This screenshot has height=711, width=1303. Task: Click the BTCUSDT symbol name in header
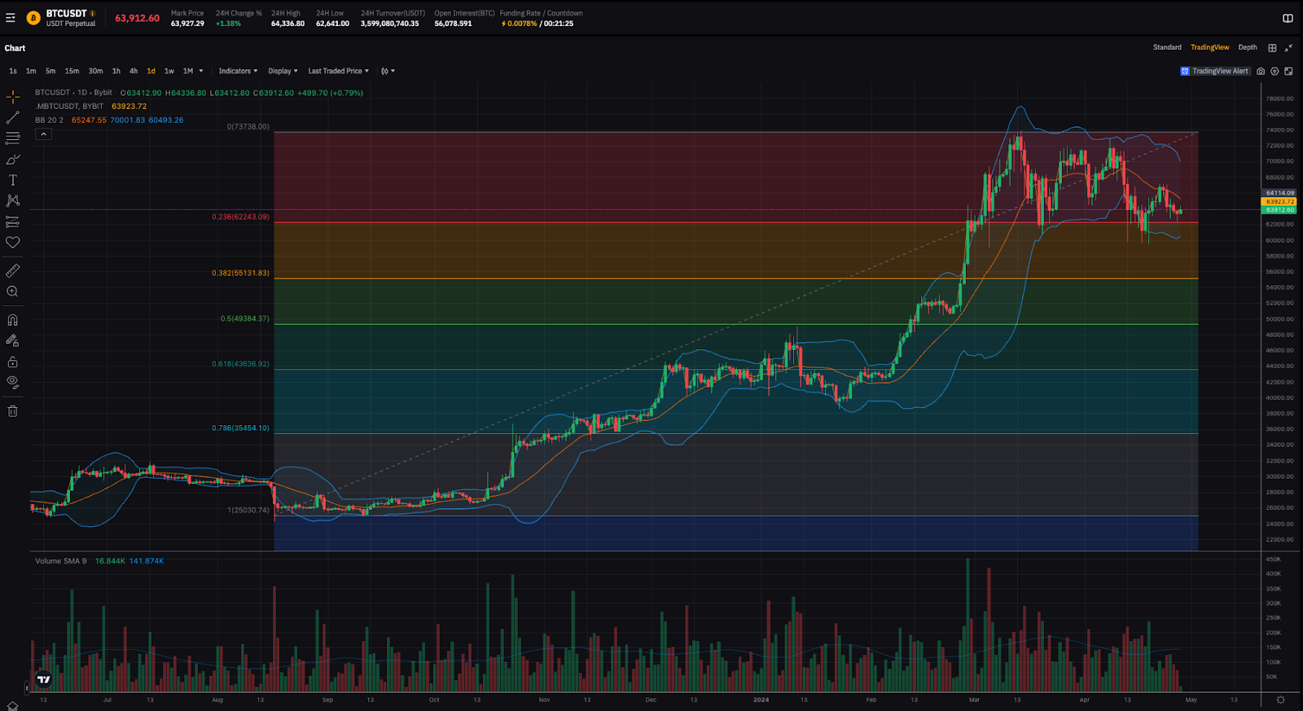point(66,13)
